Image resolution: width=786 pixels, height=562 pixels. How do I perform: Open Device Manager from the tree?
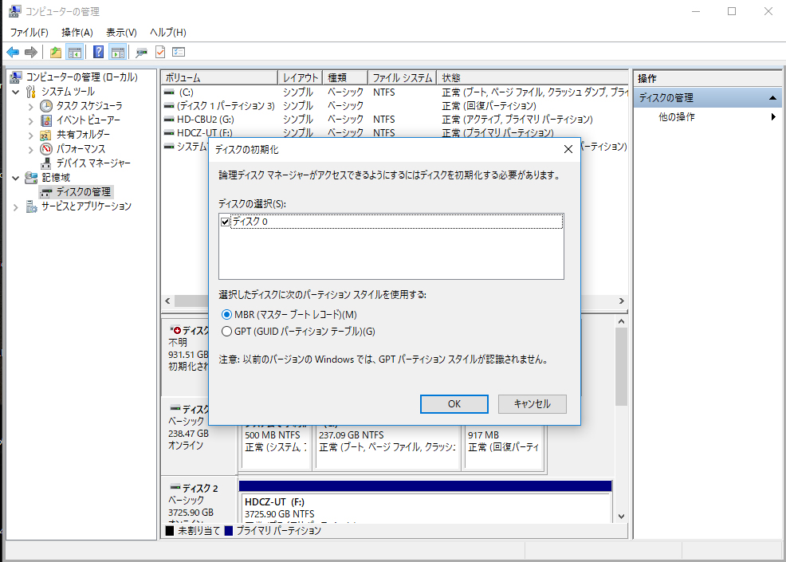point(92,163)
